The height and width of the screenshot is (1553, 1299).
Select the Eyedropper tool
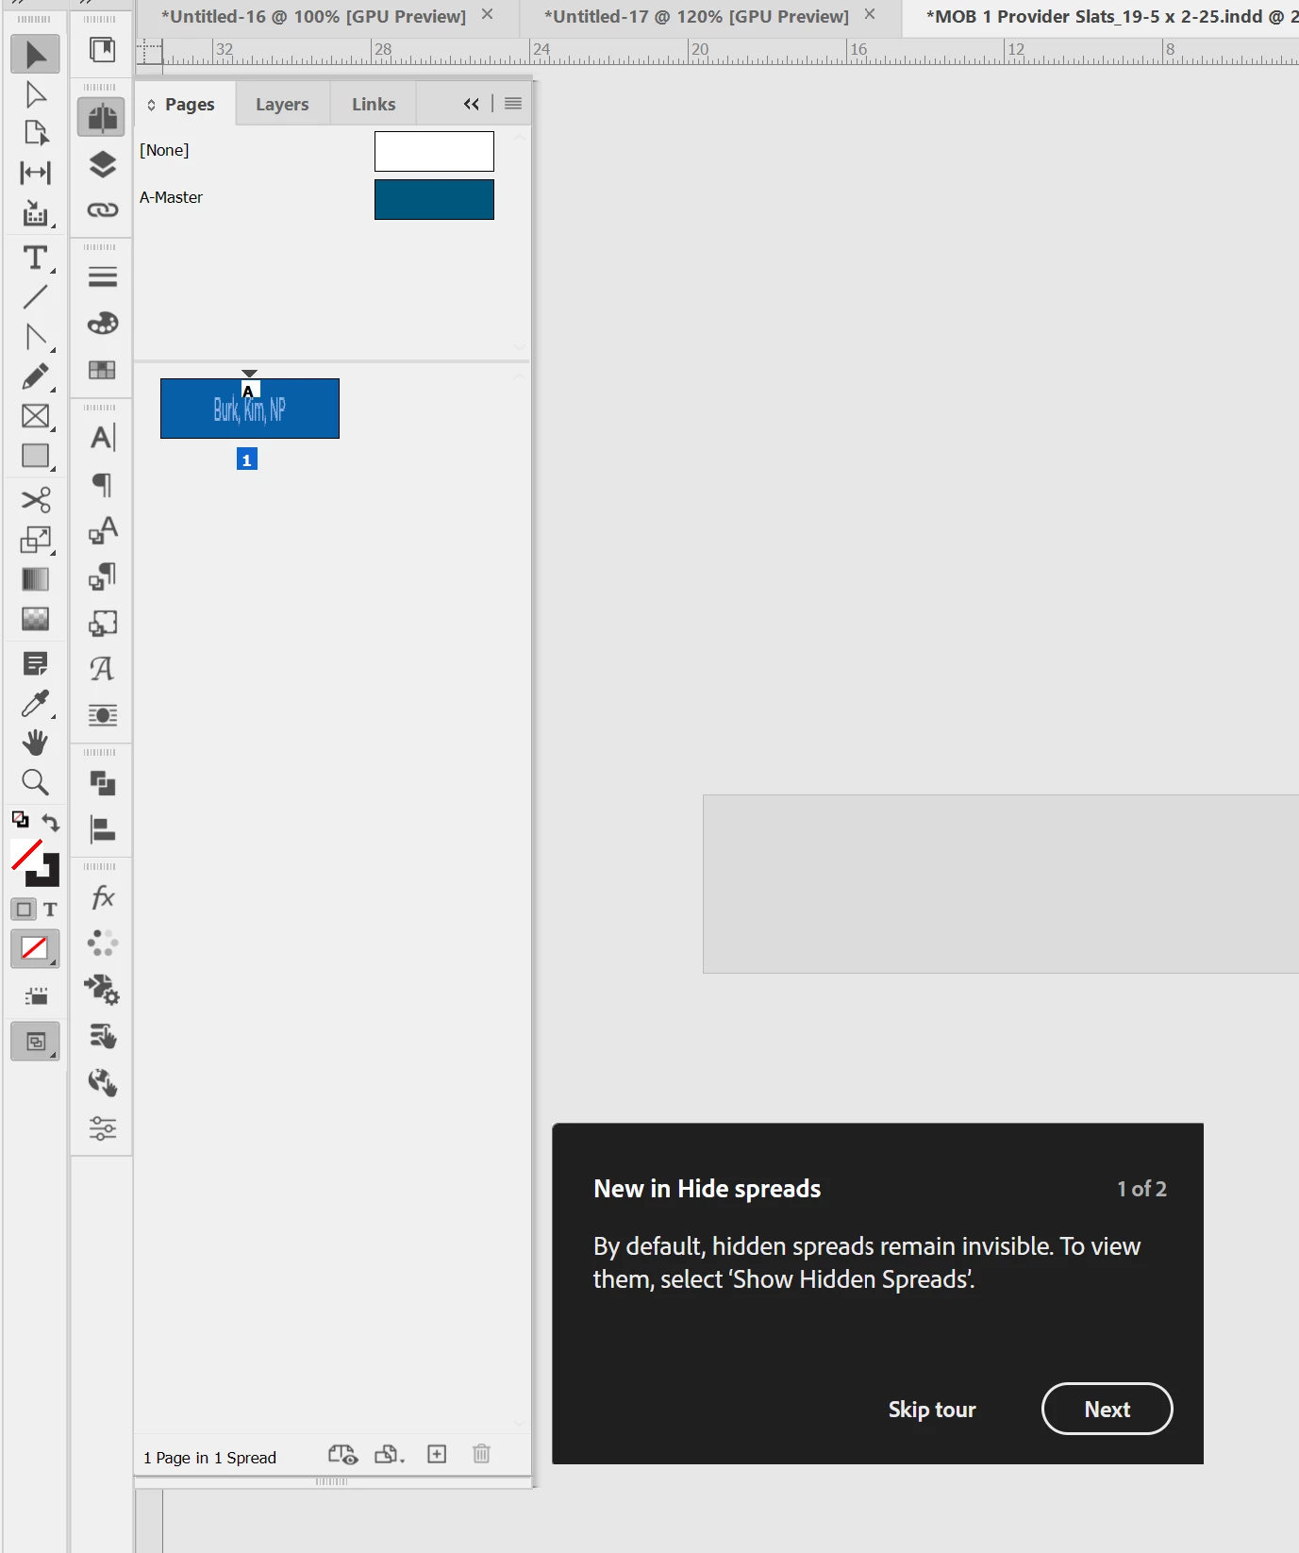click(35, 703)
